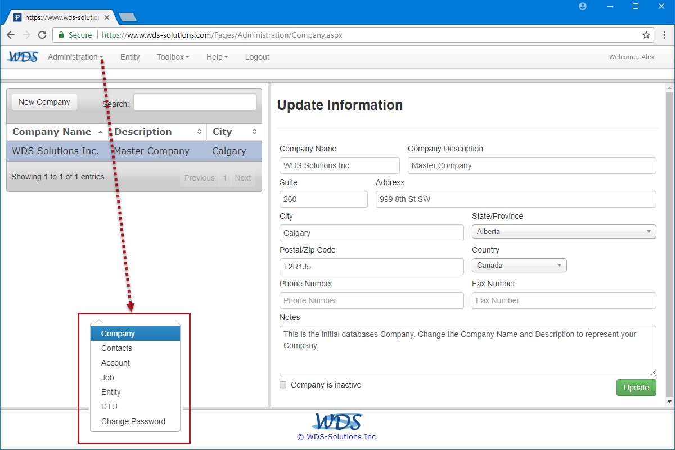Screen dimensions: 675x450
Task: Click the form panel scrollbar up arrow
Action: pos(669,88)
